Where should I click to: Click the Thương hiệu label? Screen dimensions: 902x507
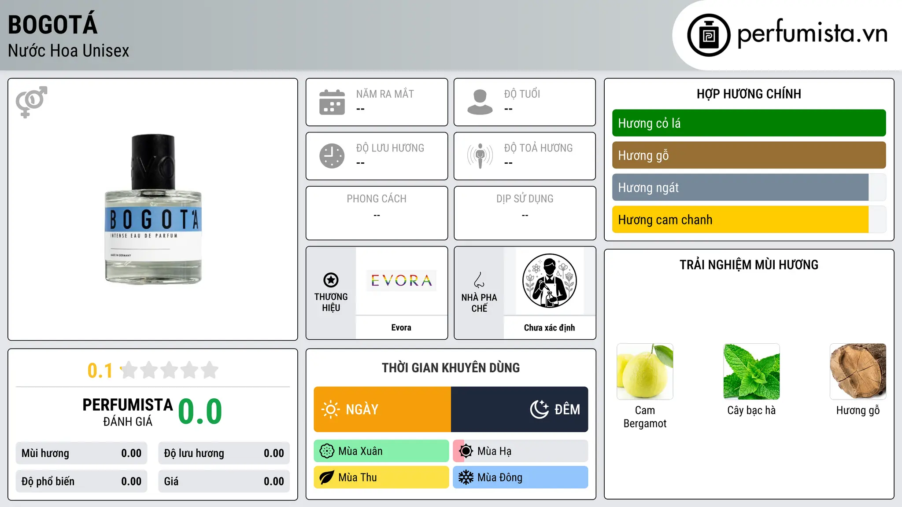click(331, 302)
